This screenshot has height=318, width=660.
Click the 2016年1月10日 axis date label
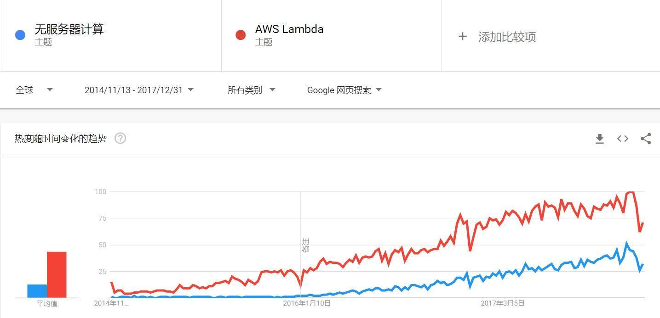(307, 303)
